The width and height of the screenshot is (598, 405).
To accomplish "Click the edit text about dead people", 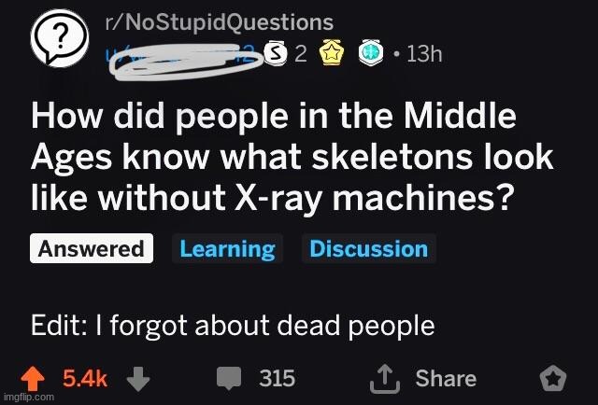I will 233,327.
